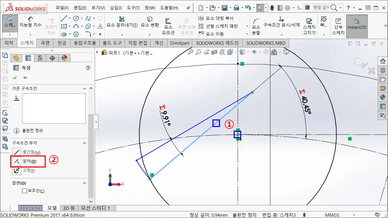Screen dimensions: 388x218
Task: Open the DisplayManager tab icon
Action: click(64, 58)
